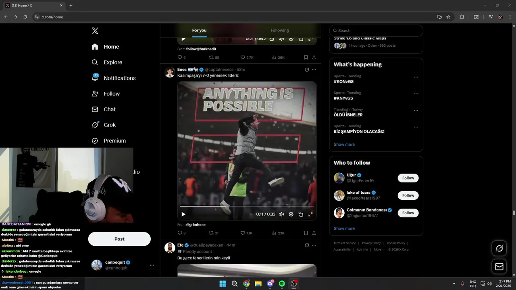This screenshot has height=290, width=516.
Task: Enter fullscreen on Enes video
Action: [310, 214]
